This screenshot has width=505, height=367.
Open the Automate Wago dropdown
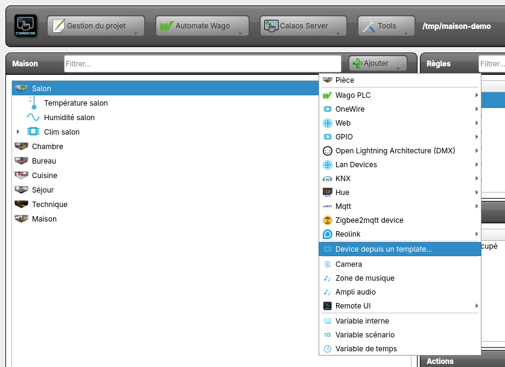coord(202,26)
